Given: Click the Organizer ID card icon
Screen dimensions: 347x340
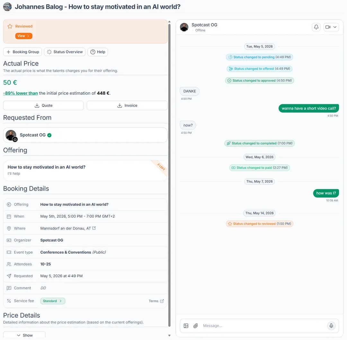Looking at the screenshot, I should point(9,240).
